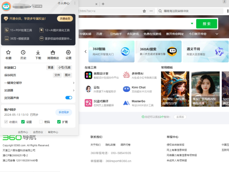The width and height of the screenshot is (229, 172).
Task: Select 小号/无痕 new window option
Action: (64, 68)
